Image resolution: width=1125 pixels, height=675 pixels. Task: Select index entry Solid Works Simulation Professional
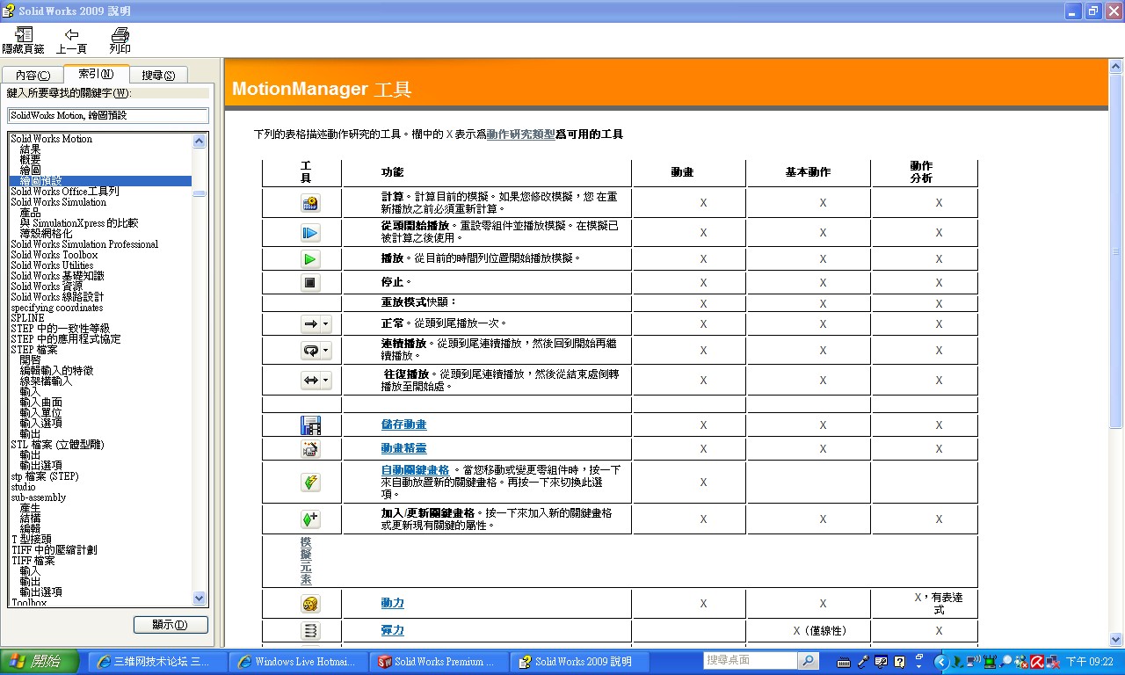(x=84, y=244)
